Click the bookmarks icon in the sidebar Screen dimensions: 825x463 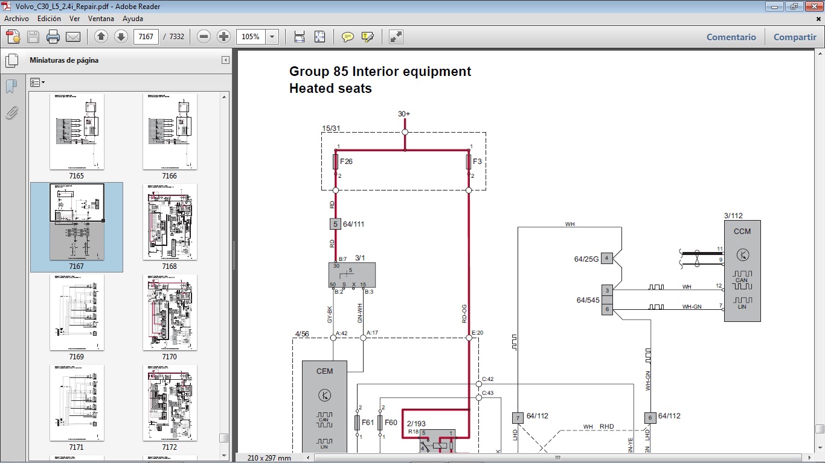11,86
